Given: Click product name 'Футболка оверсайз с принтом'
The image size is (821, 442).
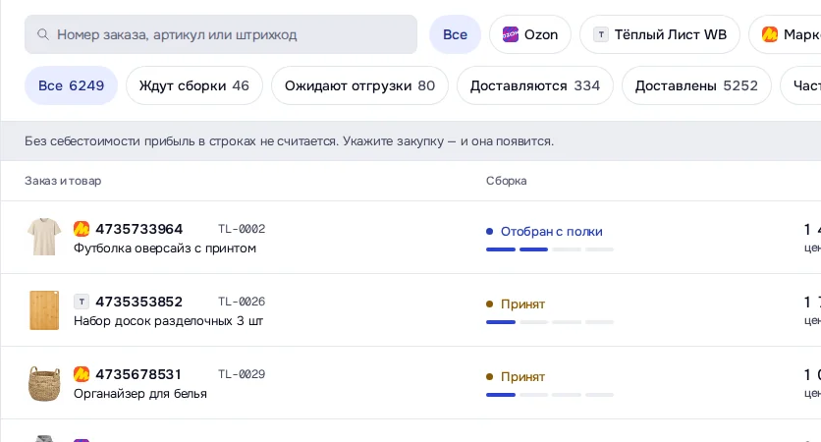Looking at the screenshot, I should click(165, 249).
